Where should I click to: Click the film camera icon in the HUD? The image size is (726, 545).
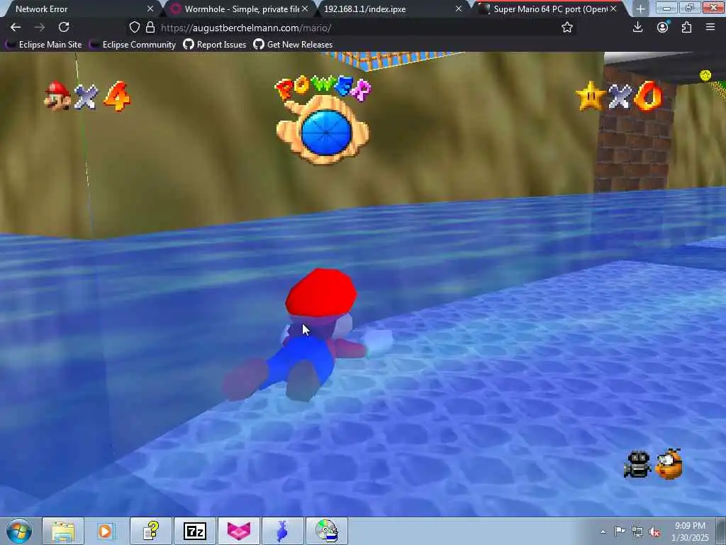[x=637, y=464]
